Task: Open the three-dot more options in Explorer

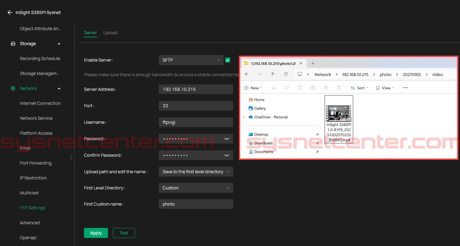Action: point(405,88)
